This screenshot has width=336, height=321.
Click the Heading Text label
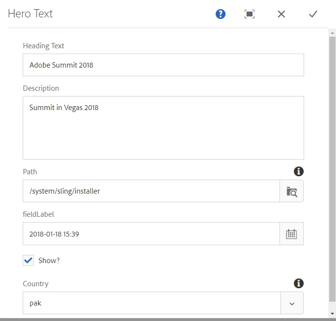(x=43, y=46)
